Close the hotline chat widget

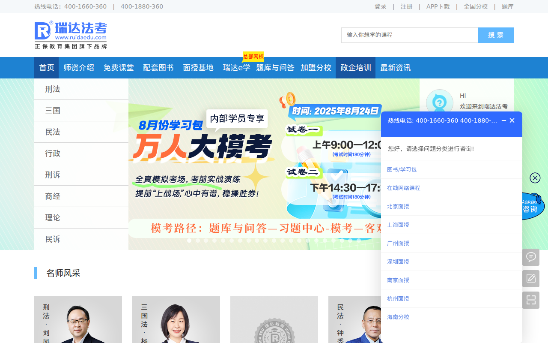(512, 120)
